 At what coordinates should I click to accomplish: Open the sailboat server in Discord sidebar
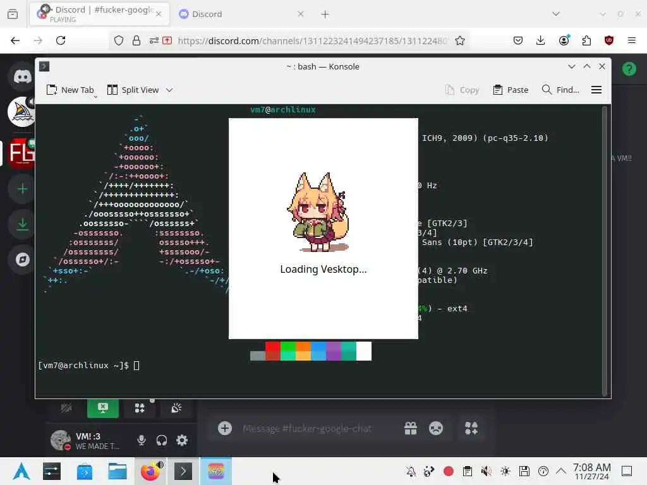(21, 112)
